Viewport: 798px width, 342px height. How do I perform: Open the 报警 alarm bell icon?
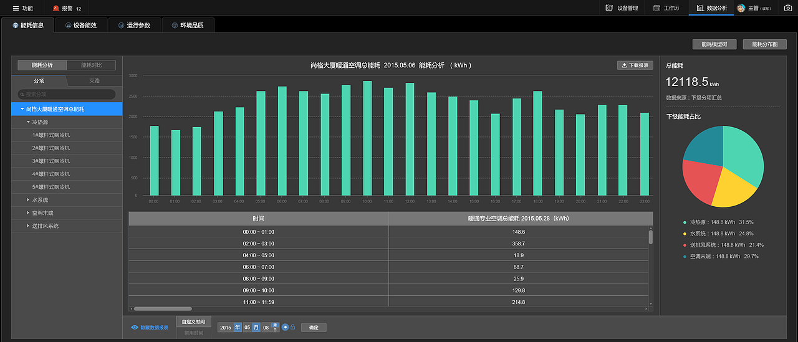click(x=56, y=8)
